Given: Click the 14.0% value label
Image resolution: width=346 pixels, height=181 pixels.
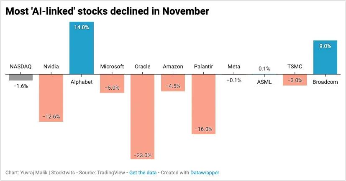Looking at the screenshot, I should [82, 27].
